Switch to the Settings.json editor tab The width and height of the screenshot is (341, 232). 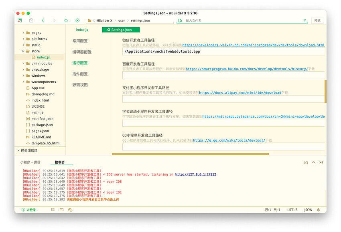(x=121, y=30)
